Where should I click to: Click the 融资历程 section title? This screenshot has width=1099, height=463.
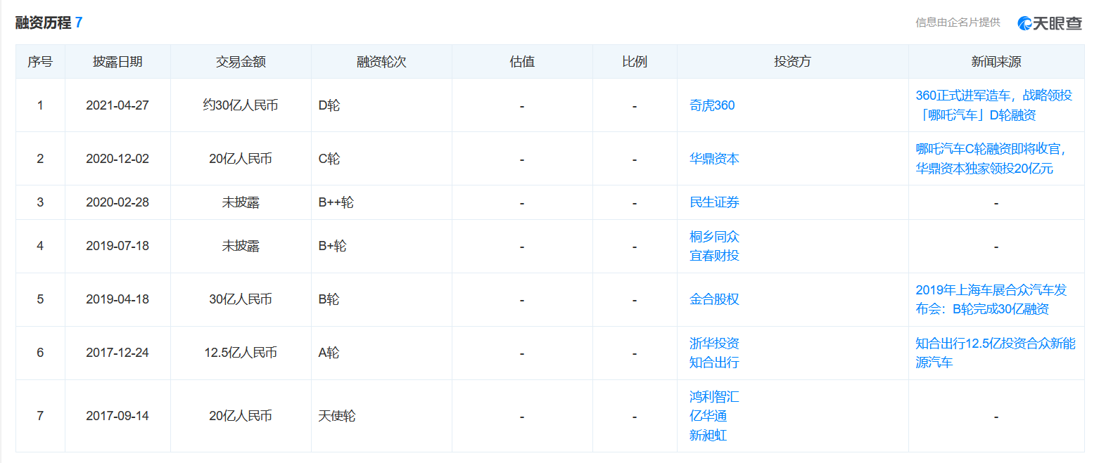44,22
